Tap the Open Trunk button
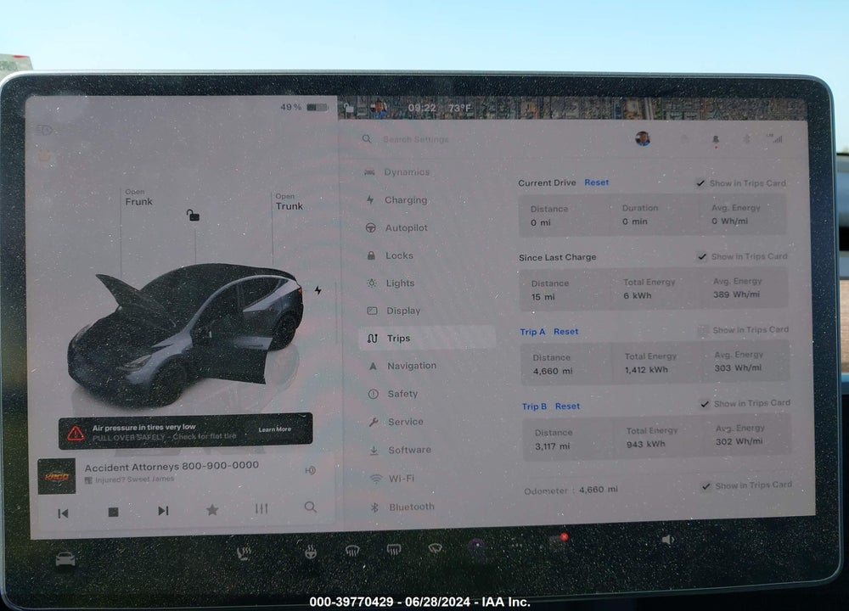Screen dimensions: 849x611 click(x=290, y=203)
